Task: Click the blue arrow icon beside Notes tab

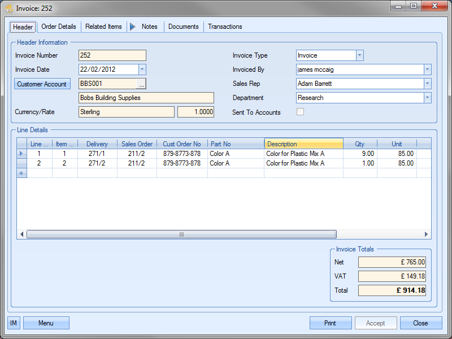Action: click(133, 27)
